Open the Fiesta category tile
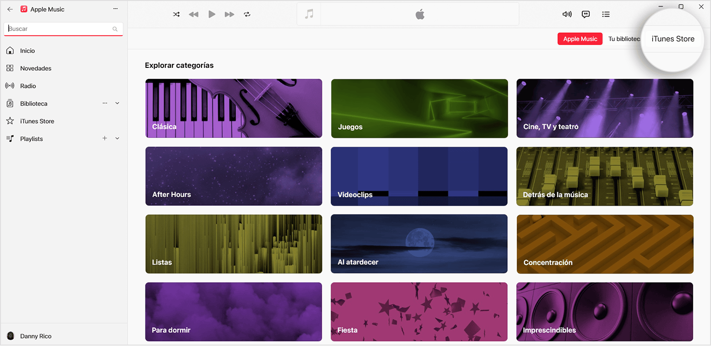The width and height of the screenshot is (711, 346). (419, 312)
